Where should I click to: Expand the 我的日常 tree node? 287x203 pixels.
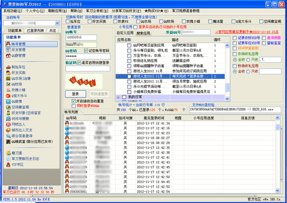pyautogui.click(x=119, y=97)
